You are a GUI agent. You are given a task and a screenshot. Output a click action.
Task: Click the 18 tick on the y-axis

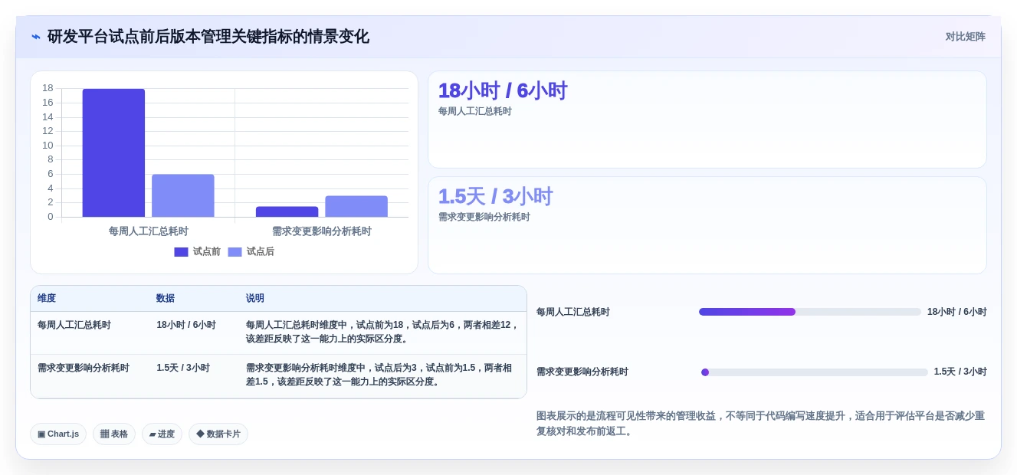click(x=48, y=88)
